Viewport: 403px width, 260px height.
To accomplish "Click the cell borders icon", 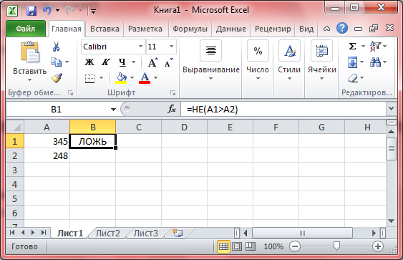I will pos(89,78).
